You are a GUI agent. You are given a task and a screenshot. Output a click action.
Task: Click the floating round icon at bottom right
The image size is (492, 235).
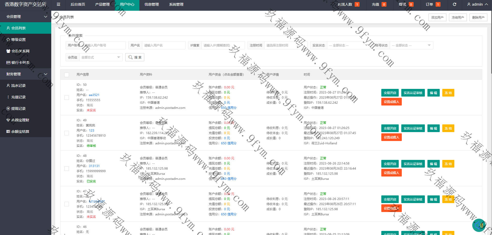pos(479,225)
